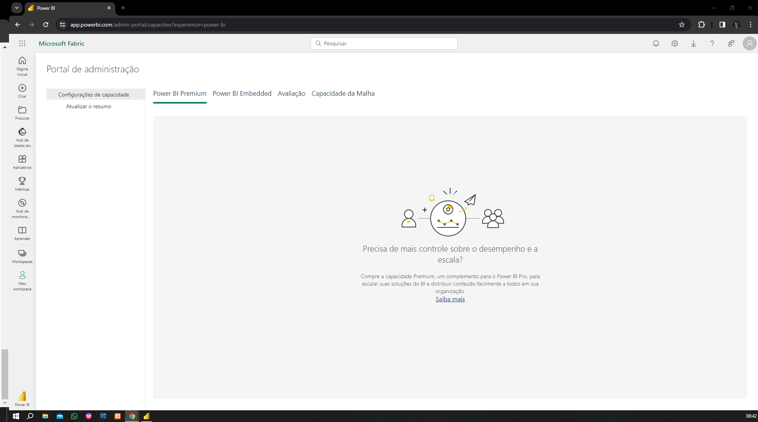758x422 pixels.
Task: Click the left navigation scrollbar thumb
Action: [4, 374]
